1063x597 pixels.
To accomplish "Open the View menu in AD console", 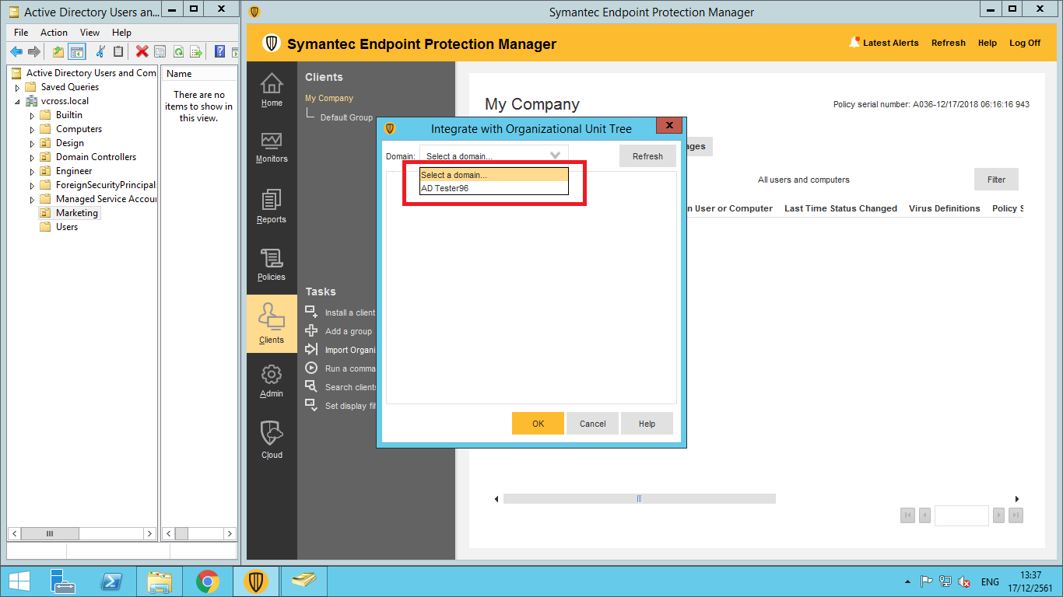I will click(89, 33).
